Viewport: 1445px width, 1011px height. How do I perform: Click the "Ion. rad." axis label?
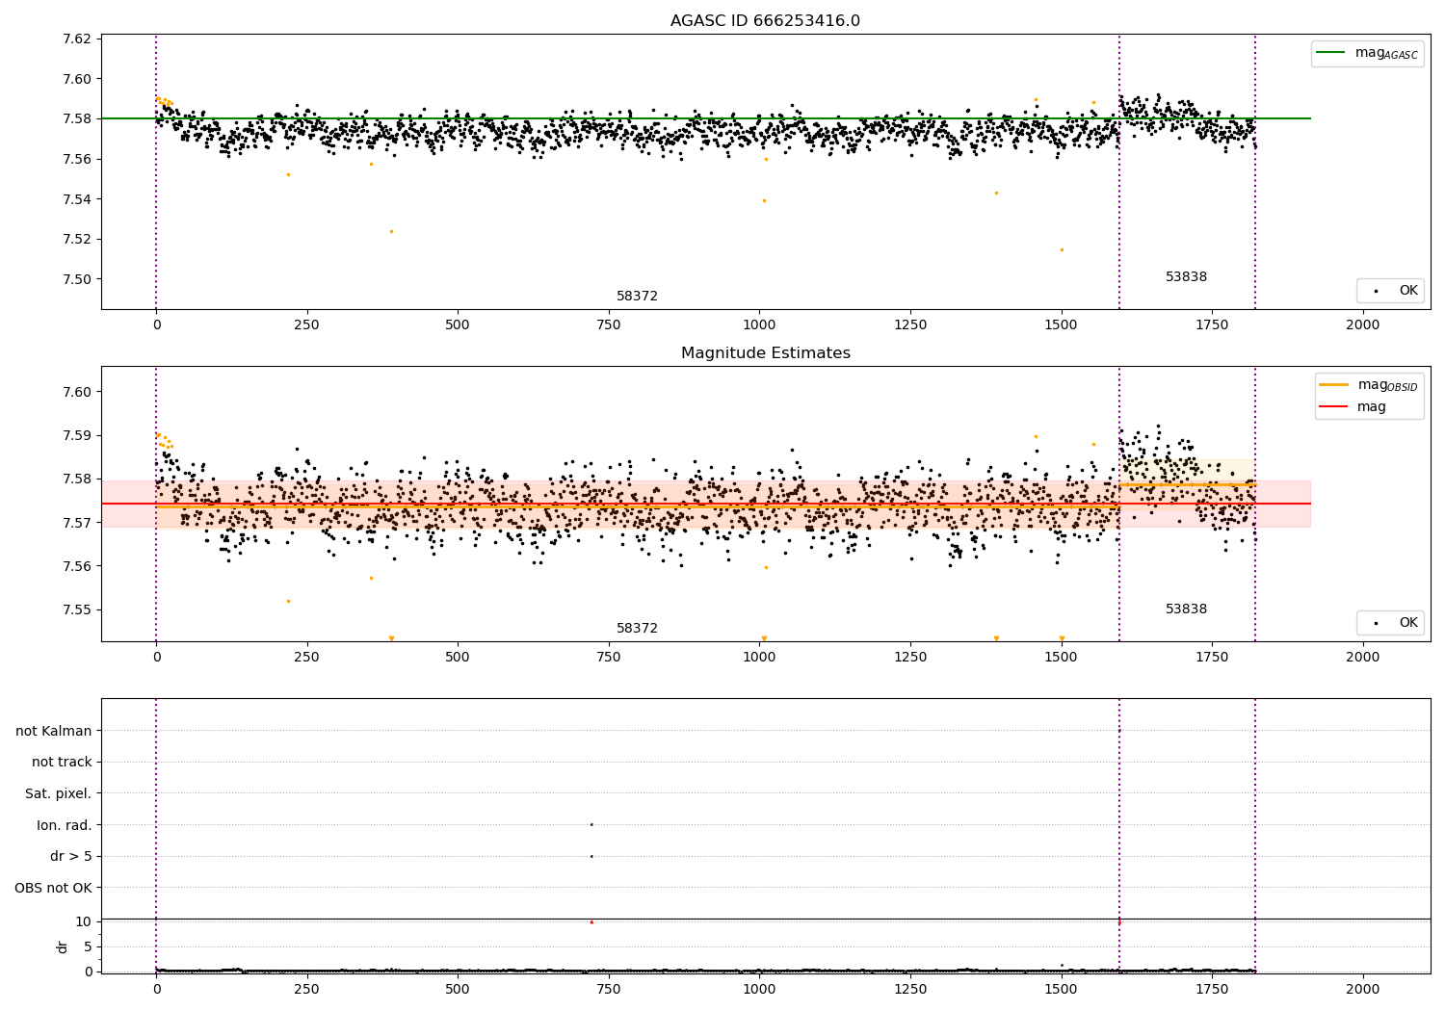[x=65, y=825]
